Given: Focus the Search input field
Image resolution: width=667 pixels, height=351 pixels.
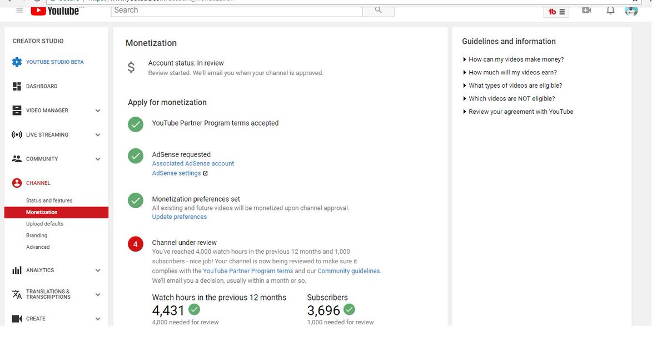Looking at the screenshot, I should [237, 10].
